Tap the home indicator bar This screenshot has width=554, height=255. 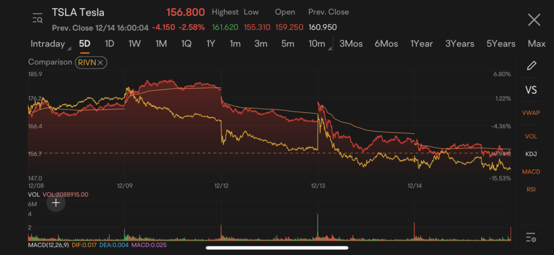277,247
